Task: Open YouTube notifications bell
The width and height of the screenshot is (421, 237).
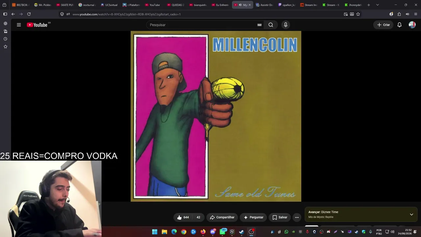Action: [x=399, y=25]
